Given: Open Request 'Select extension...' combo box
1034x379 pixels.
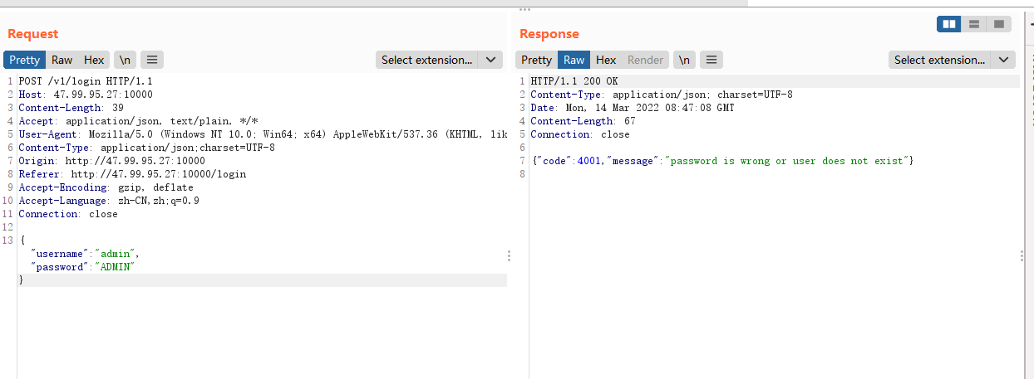Looking at the screenshot, I should click(x=427, y=60).
